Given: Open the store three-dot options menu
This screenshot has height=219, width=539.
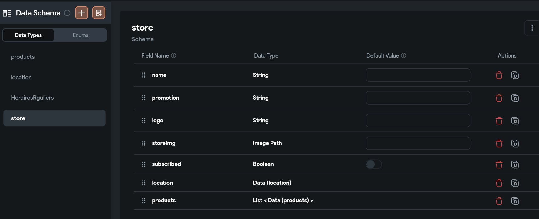Looking at the screenshot, I should click(532, 28).
